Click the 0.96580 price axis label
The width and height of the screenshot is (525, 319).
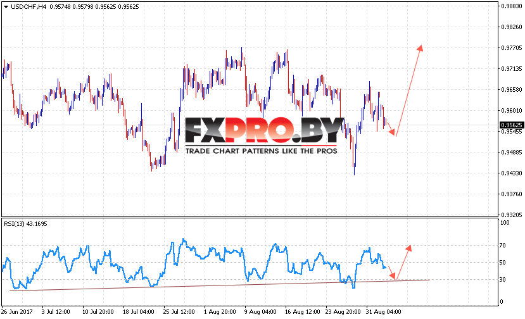[x=511, y=90]
